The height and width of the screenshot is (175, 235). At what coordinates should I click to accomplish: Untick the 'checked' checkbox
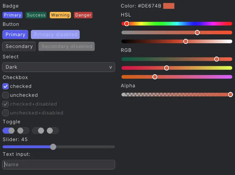click(x=6, y=86)
